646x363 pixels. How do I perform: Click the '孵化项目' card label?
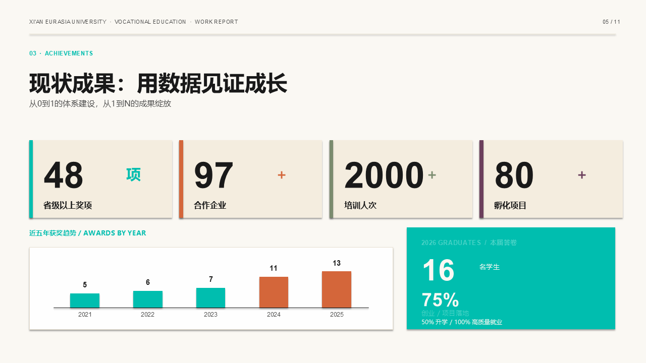510,205
